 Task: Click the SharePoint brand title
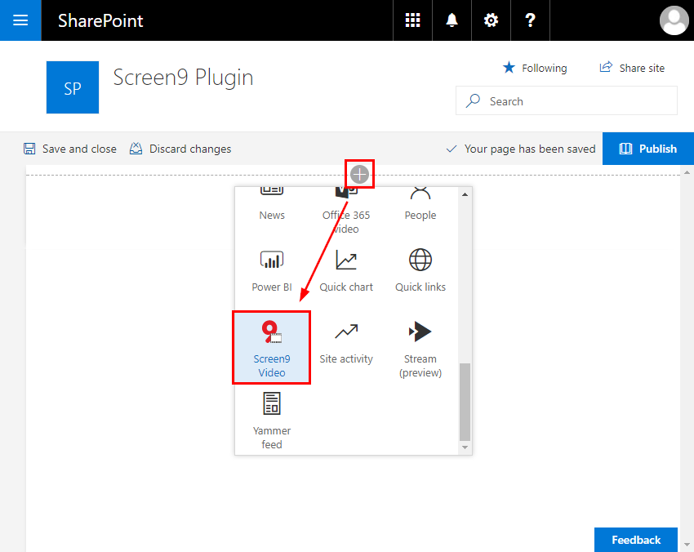[100, 20]
